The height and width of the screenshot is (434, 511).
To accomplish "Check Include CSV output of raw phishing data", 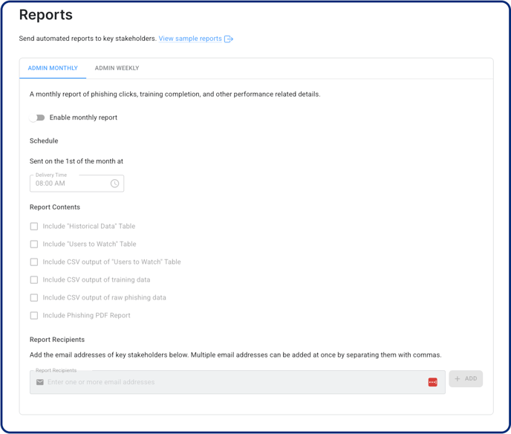I will pyautogui.click(x=34, y=298).
